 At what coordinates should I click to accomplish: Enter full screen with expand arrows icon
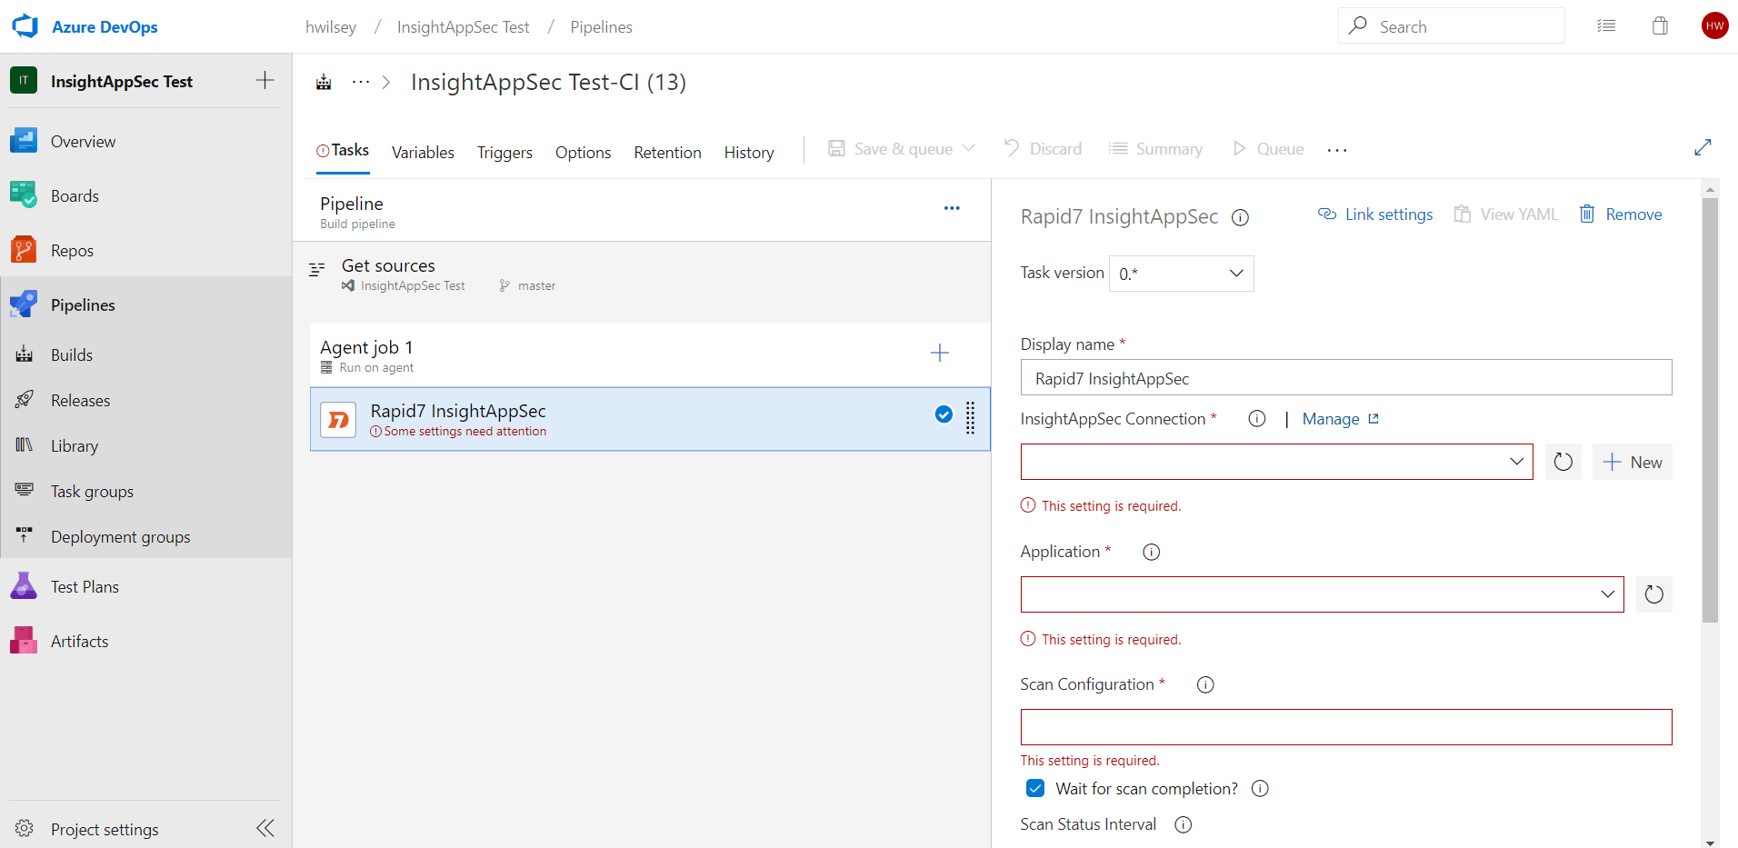pyautogui.click(x=1703, y=148)
